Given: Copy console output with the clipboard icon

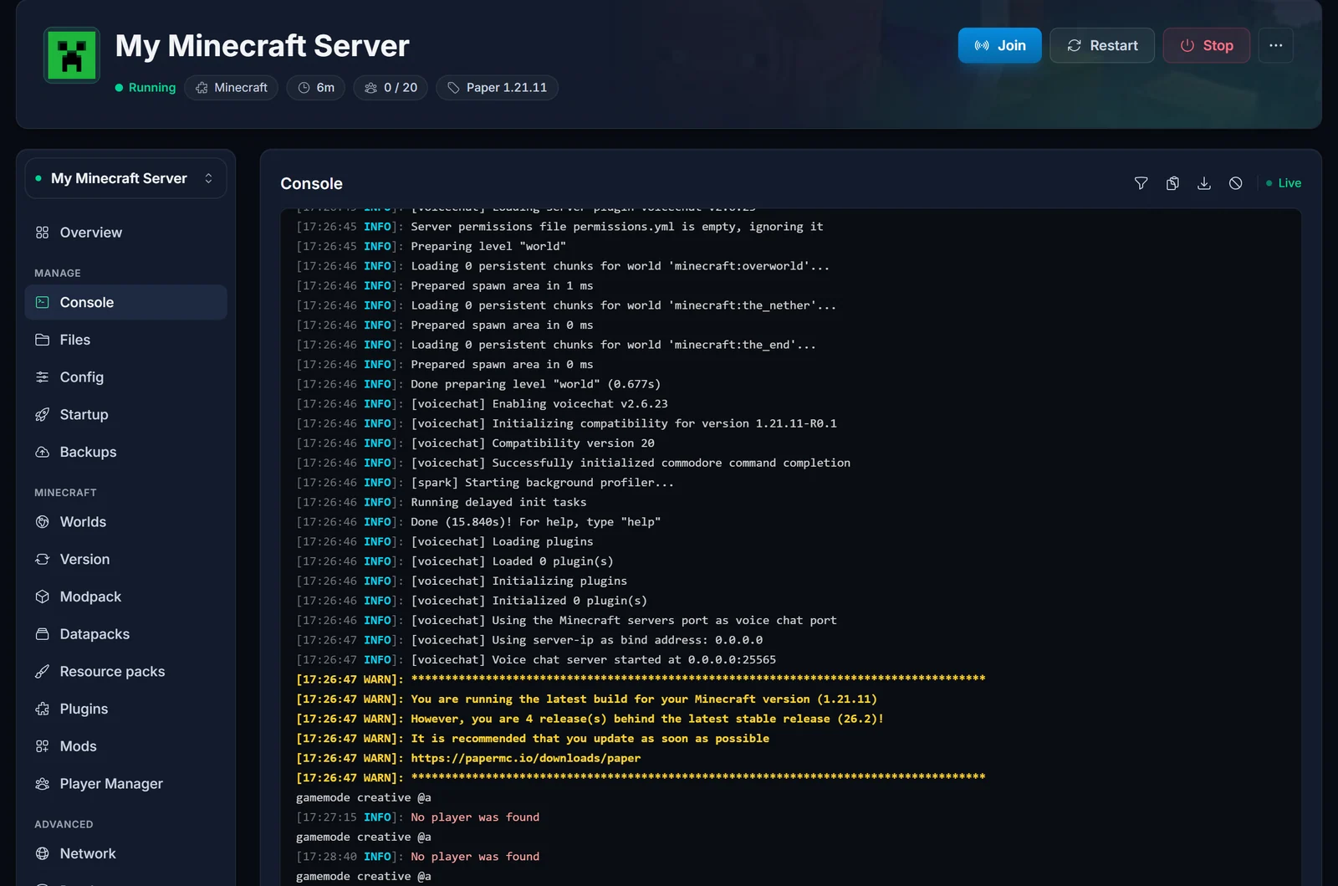Looking at the screenshot, I should tap(1172, 183).
